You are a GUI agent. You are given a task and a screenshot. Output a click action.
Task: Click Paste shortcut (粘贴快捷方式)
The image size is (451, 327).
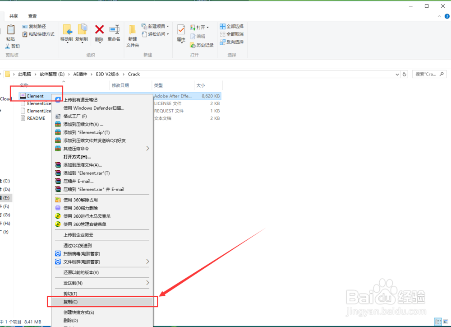point(38,34)
